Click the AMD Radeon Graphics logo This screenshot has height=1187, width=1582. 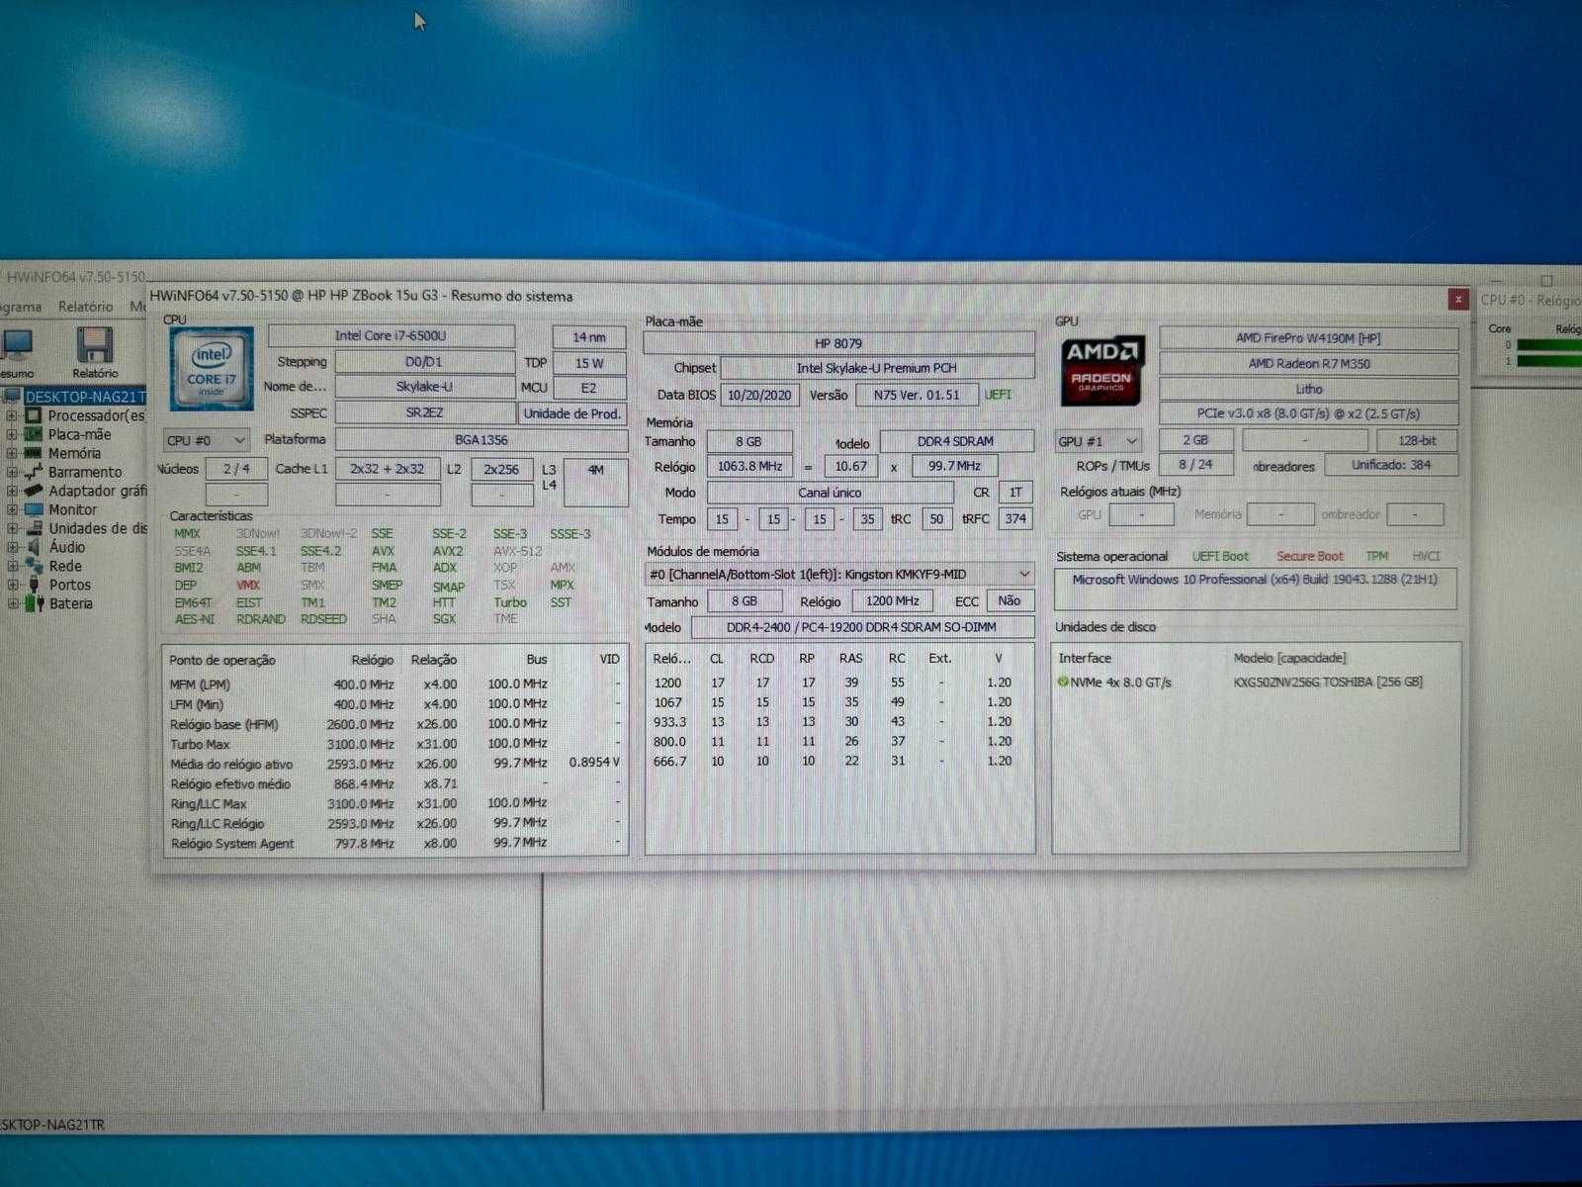(x=1101, y=370)
